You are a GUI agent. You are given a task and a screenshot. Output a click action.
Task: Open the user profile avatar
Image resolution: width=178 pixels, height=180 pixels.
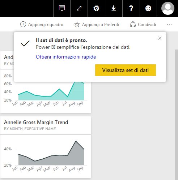168,8
